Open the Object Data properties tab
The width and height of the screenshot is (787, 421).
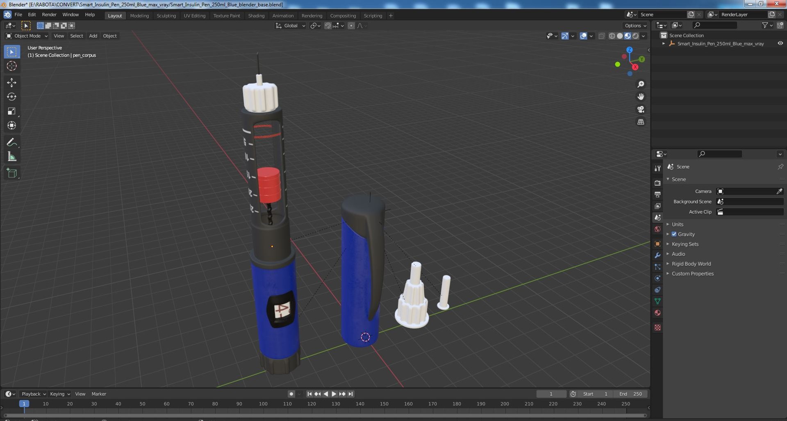[x=657, y=301]
